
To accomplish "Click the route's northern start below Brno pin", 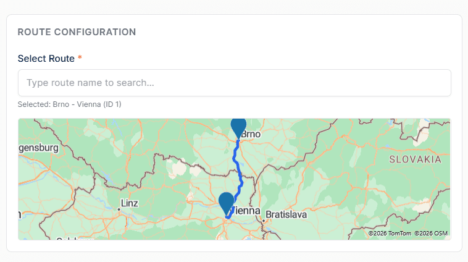I will click(238, 141).
